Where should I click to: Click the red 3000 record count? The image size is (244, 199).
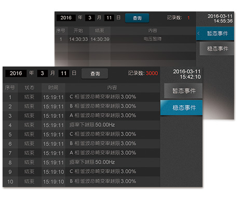[152, 73]
